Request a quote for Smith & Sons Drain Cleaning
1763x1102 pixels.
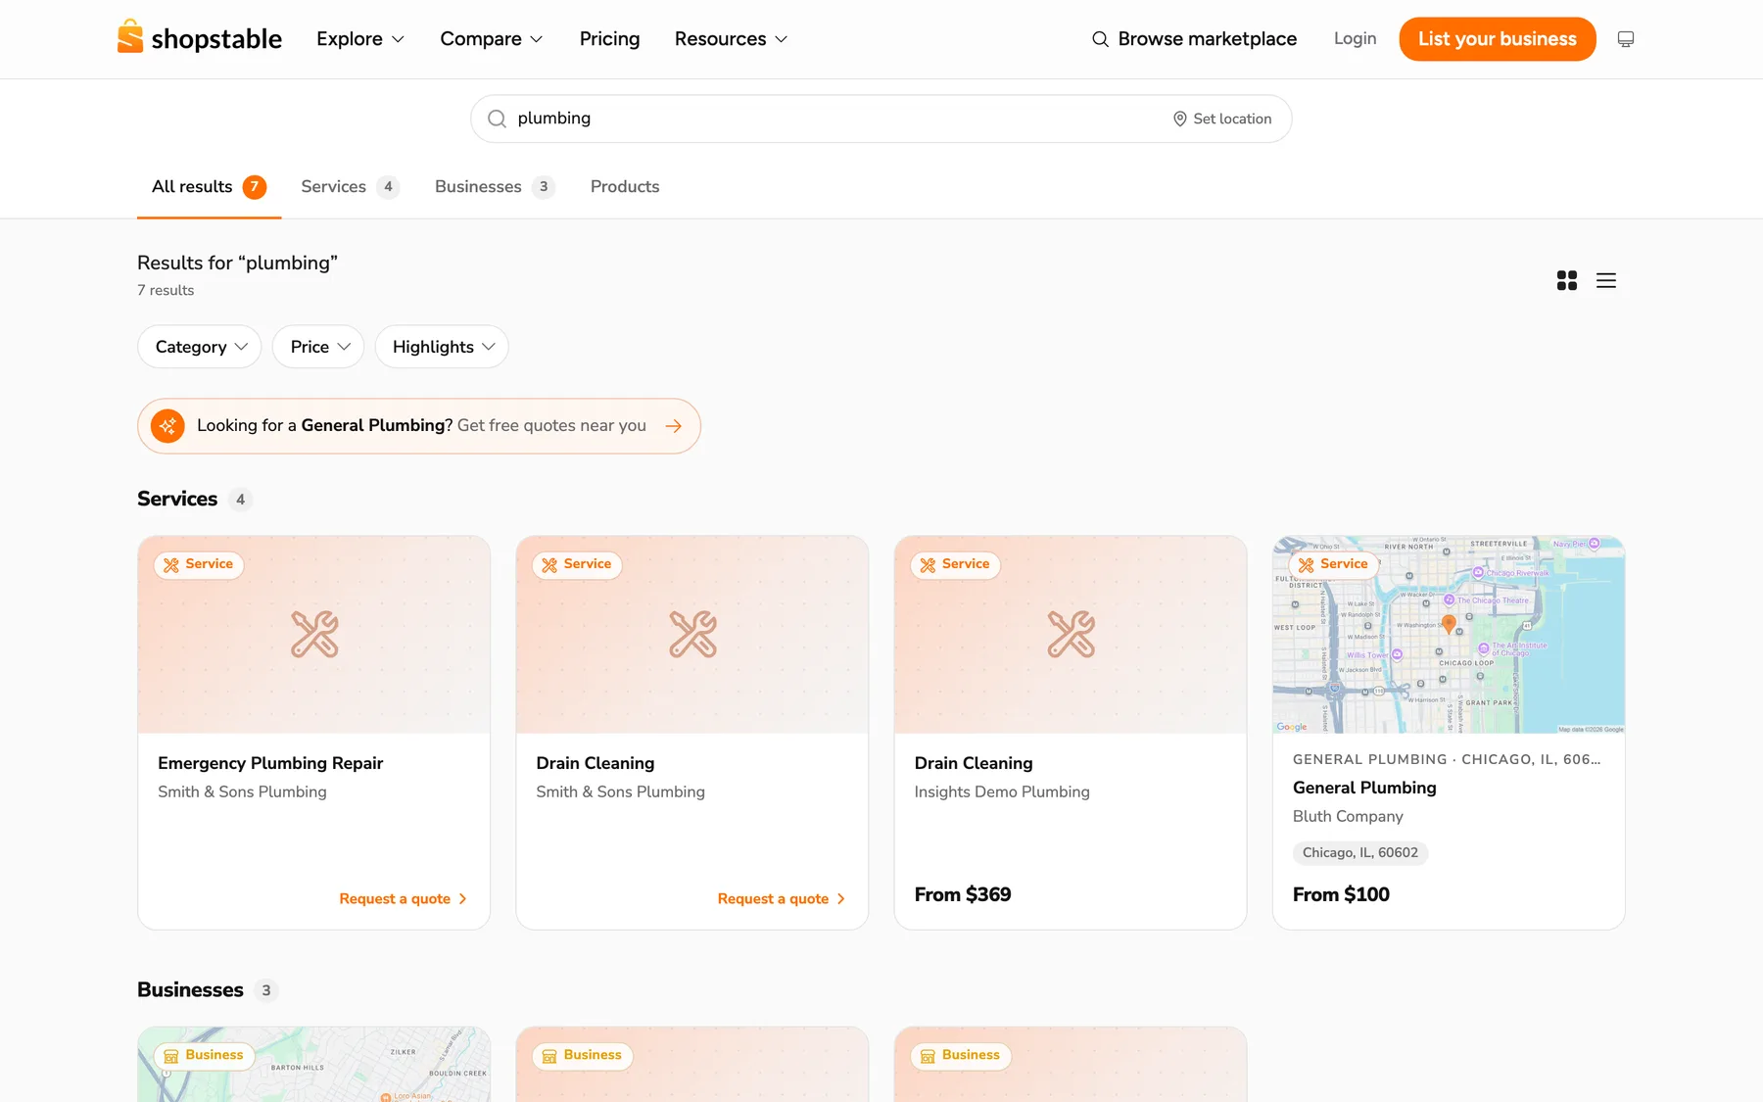pos(781,899)
